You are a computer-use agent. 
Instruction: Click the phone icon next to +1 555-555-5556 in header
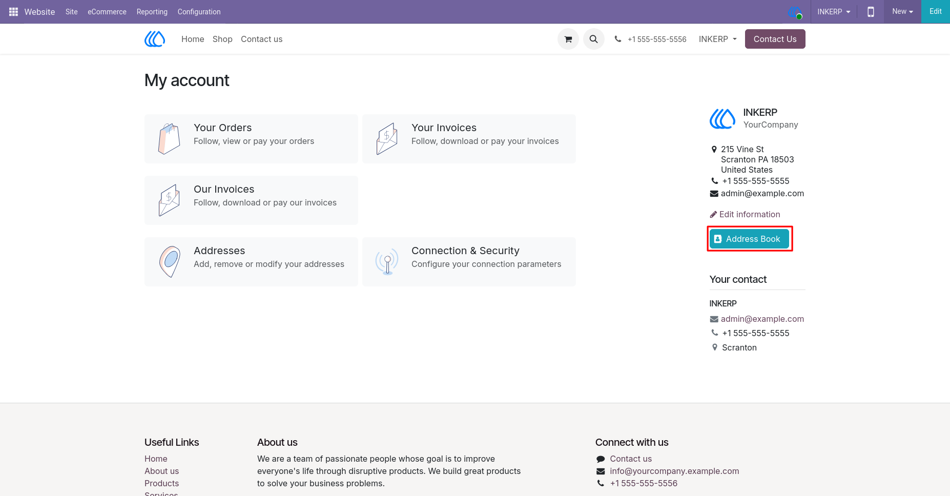(618, 39)
